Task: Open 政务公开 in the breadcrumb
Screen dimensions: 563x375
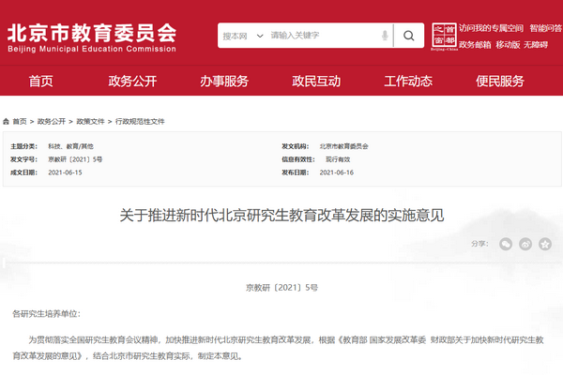Action: [x=52, y=122]
